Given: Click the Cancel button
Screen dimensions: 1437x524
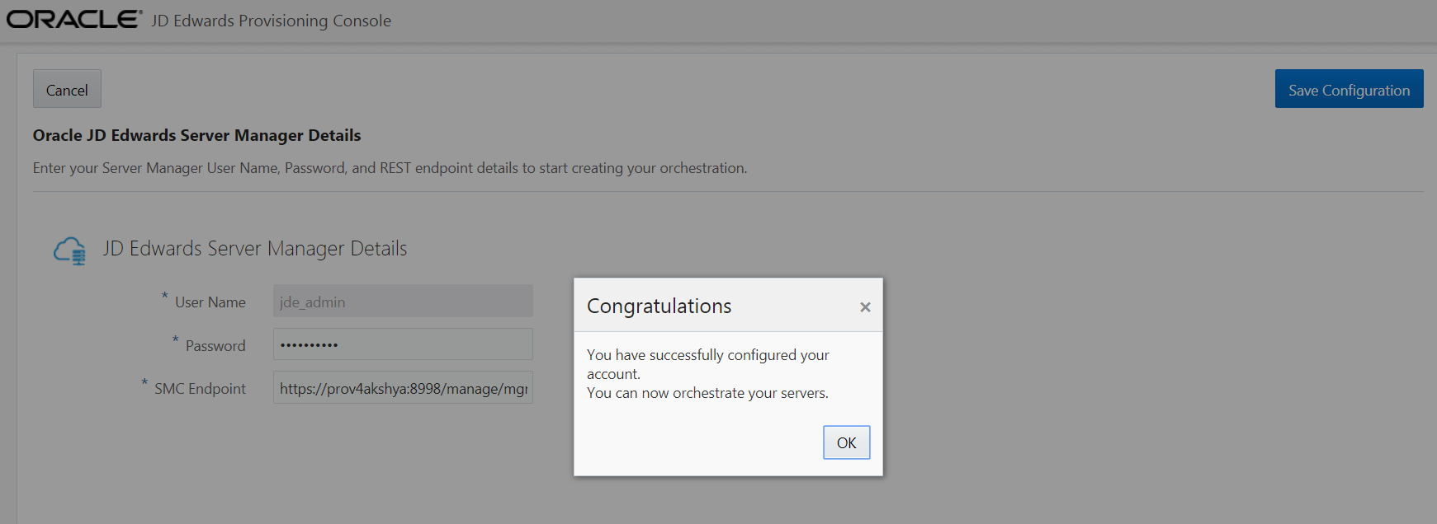Looking at the screenshot, I should coord(67,90).
